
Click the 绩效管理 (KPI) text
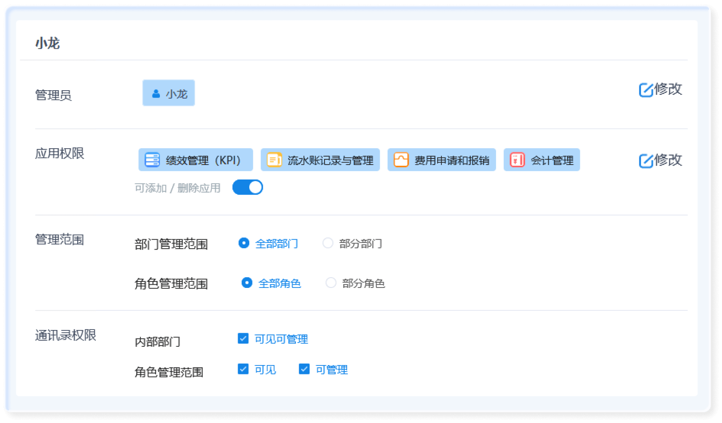coord(203,160)
